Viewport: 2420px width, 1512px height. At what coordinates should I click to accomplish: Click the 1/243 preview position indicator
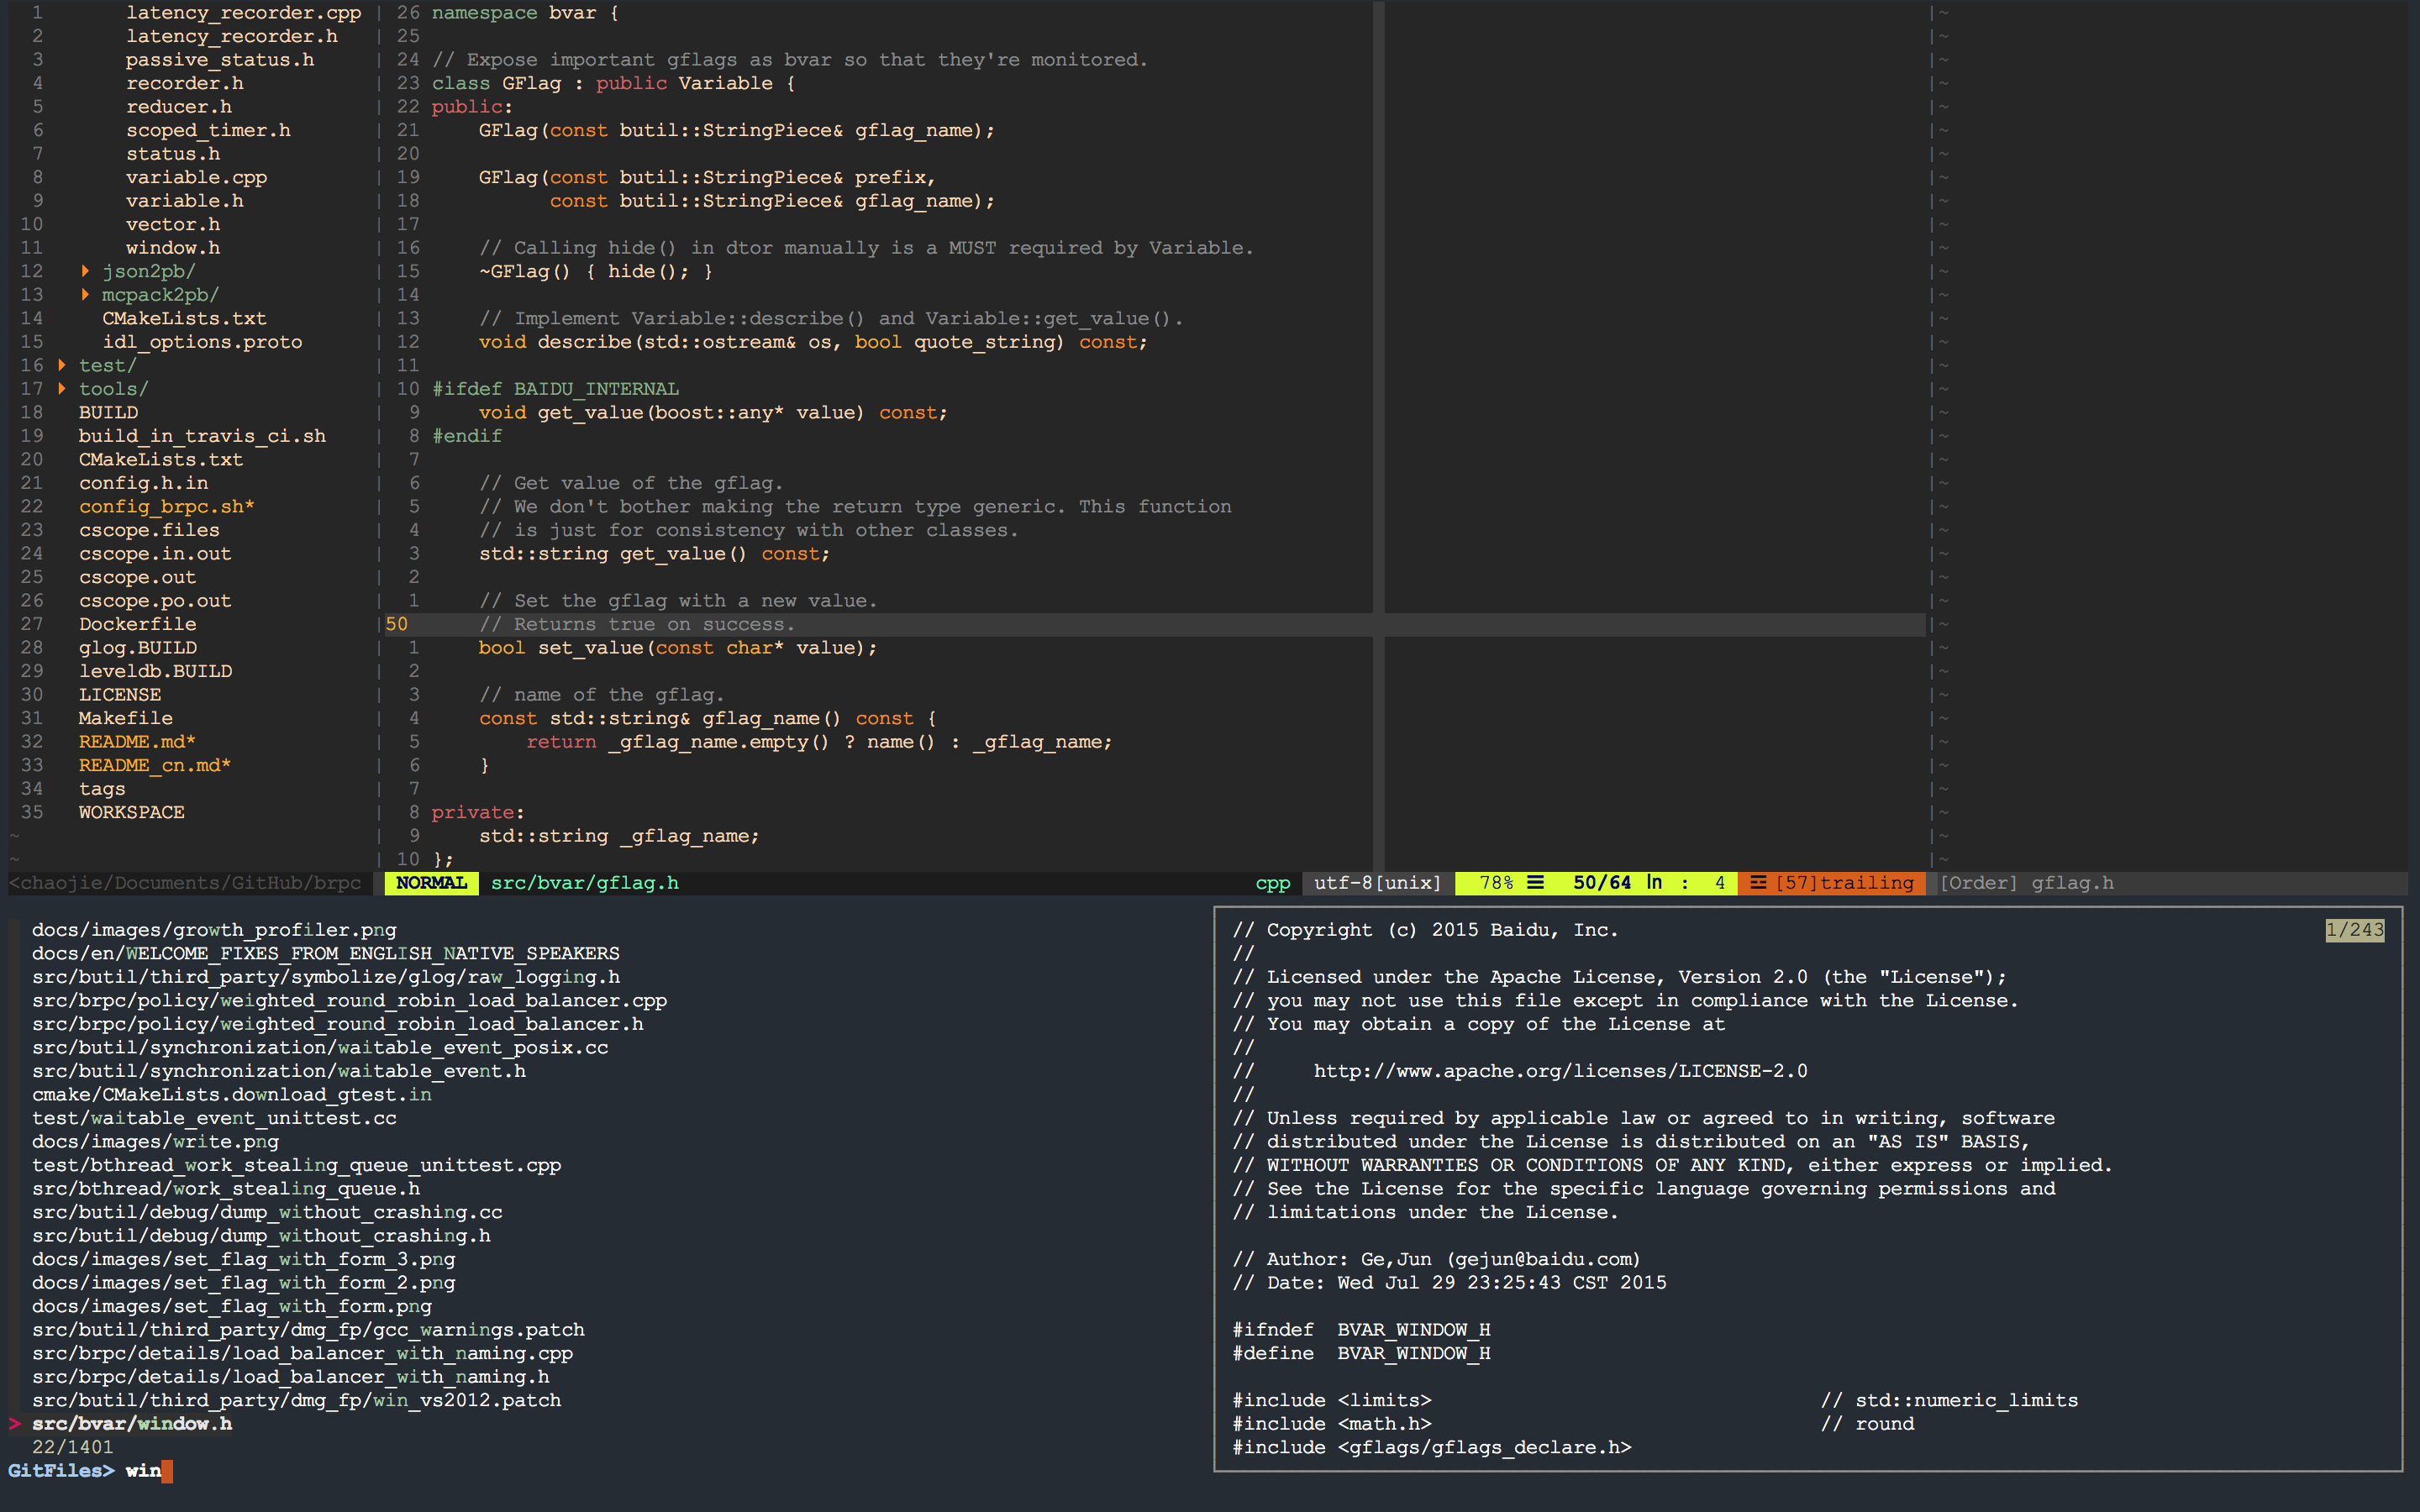pos(2354,930)
